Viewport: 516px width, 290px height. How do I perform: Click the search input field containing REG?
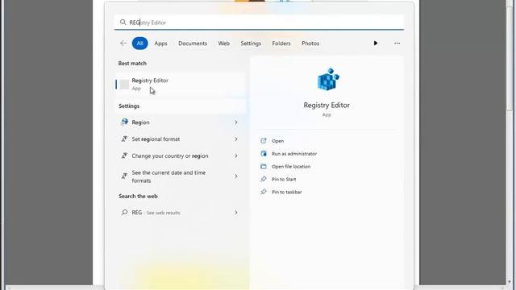[259, 23]
